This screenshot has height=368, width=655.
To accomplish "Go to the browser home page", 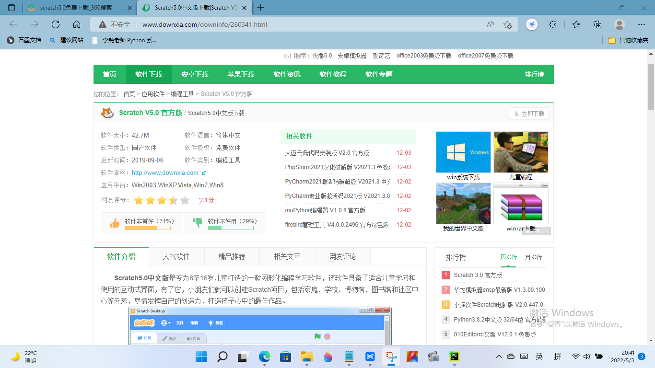I will point(77,24).
